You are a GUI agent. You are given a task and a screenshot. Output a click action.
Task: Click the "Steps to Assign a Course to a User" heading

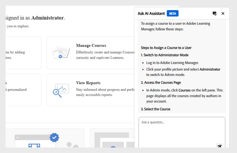[x=166, y=48]
